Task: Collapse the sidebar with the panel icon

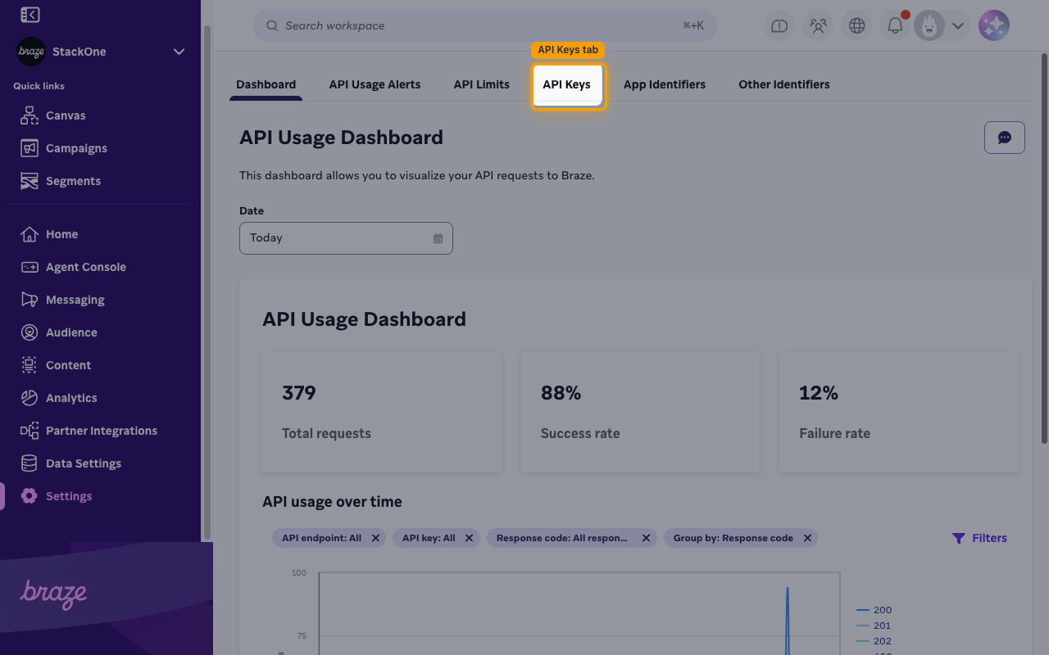Action: [x=30, y=15]
